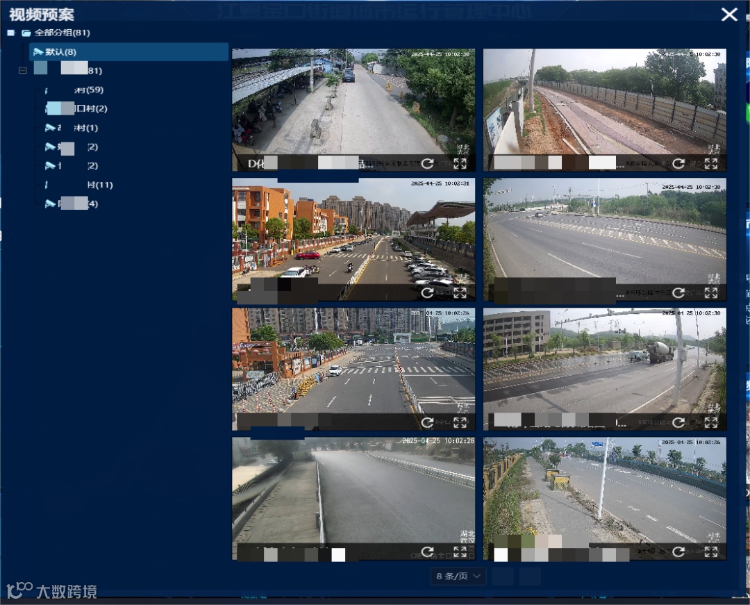Open the 8 条/页 page size dropdown
The image size is (750, 605).
(x=458, y=577)
